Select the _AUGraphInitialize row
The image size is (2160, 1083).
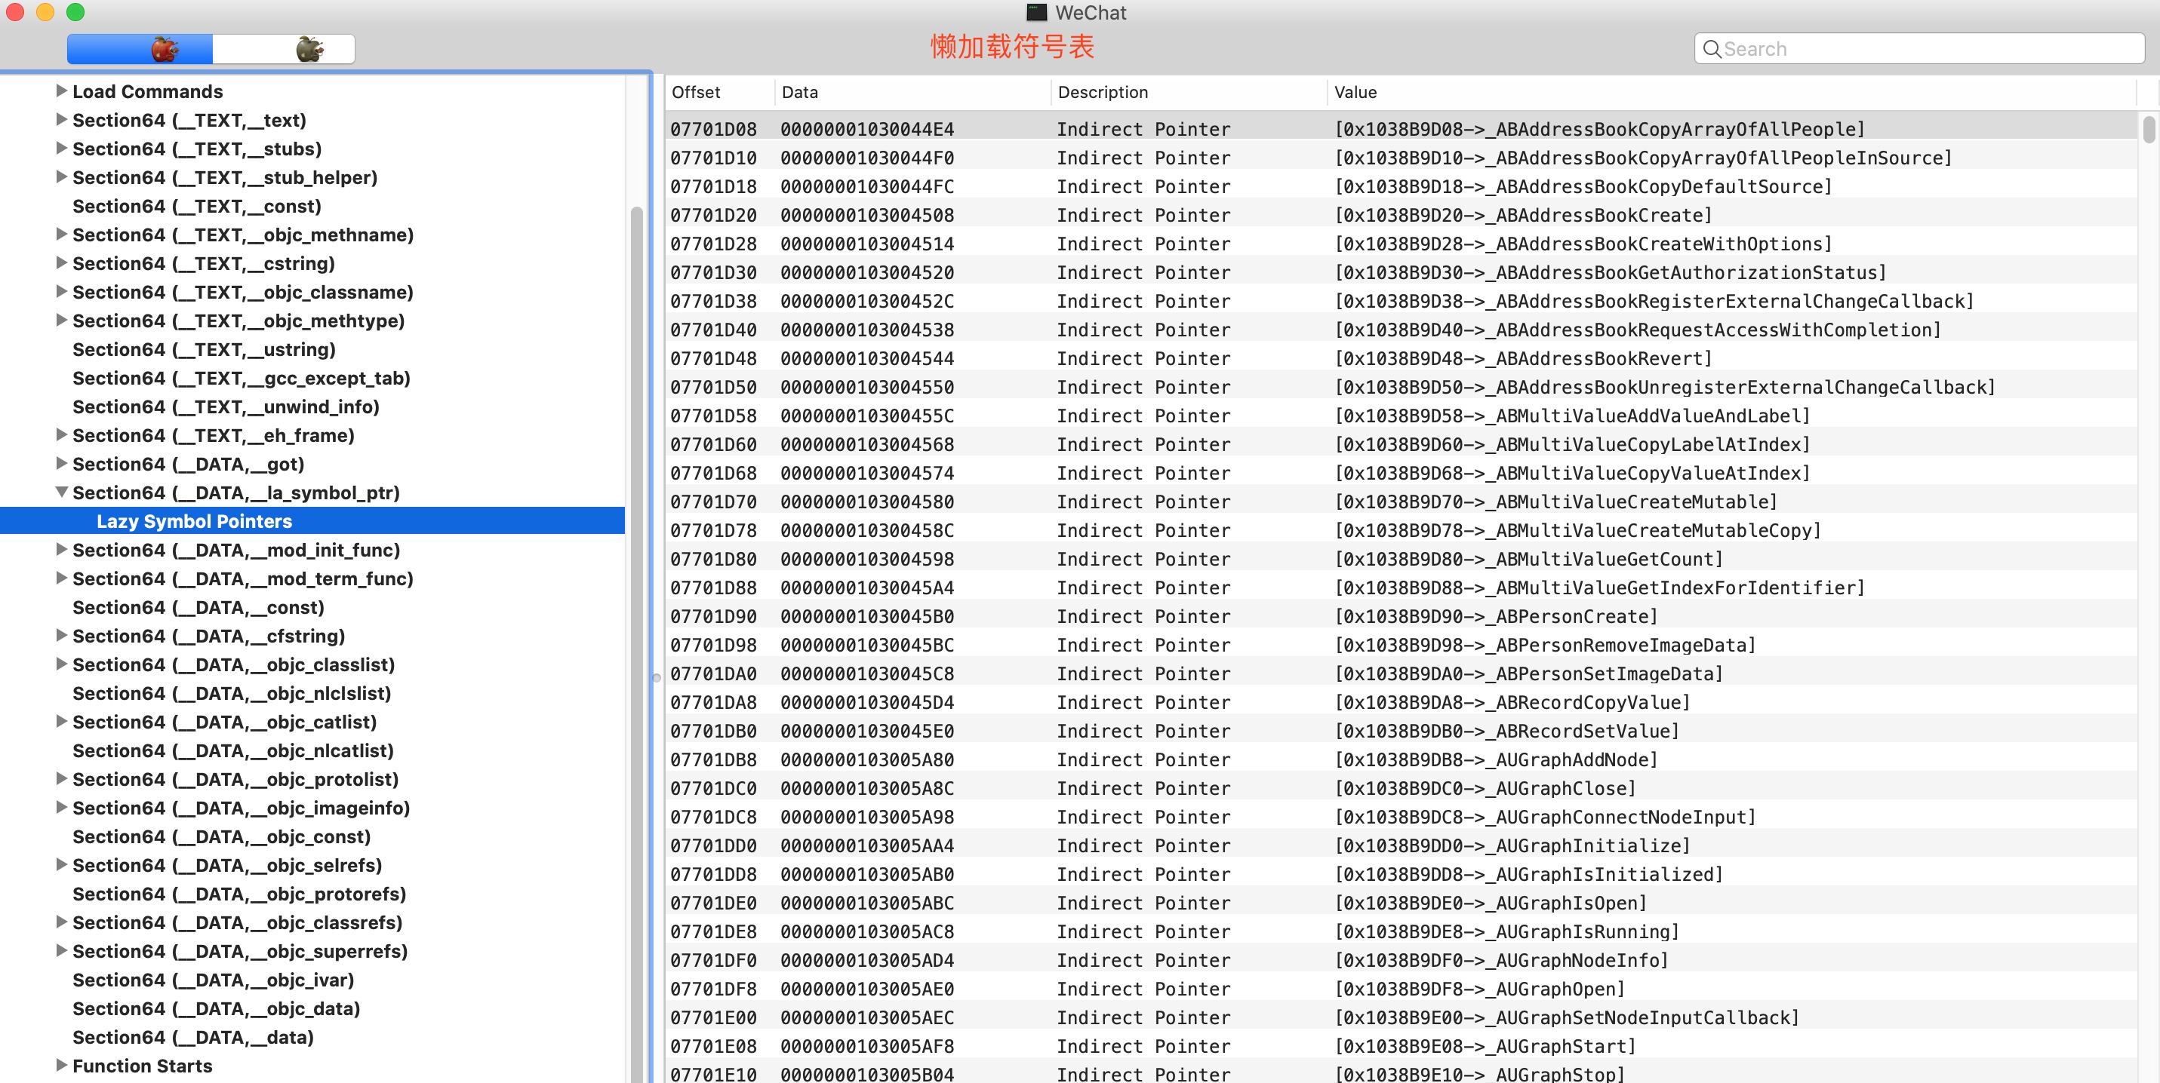pyautogui.click(x=1402, y=845)
